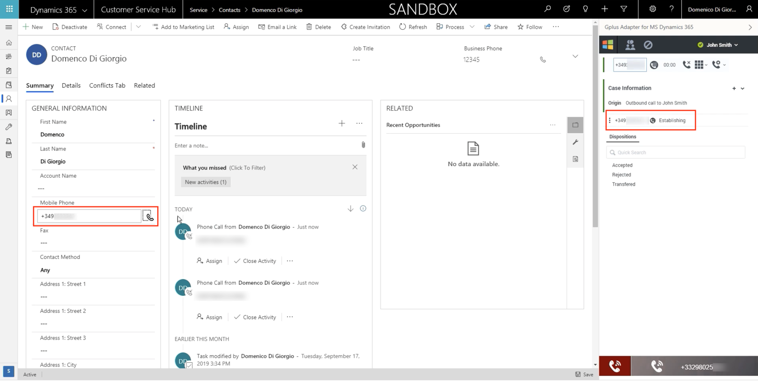This screenshot has height=381, width=758.
Task: Click the Refresh command
Action: point(413,27)
